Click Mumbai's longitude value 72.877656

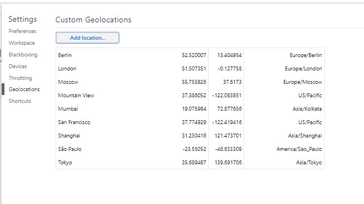(x=229, y=109)
